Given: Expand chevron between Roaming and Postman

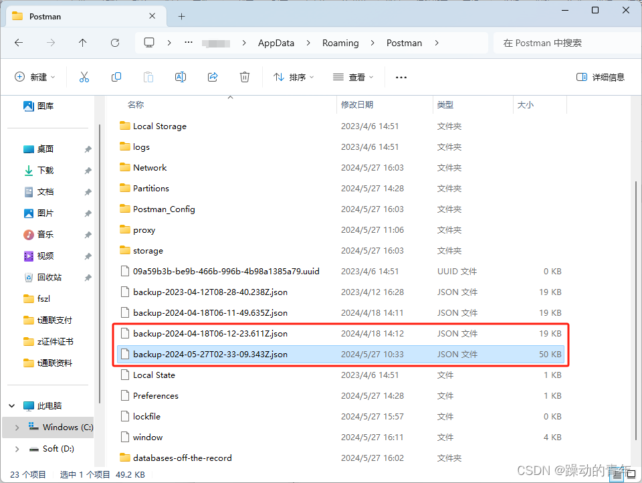Looking at the screenshot, I should [x=372, y=43].
